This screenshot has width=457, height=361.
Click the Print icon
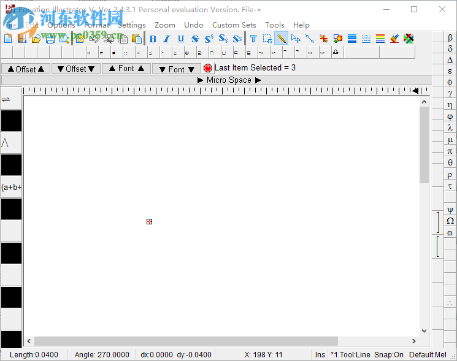pos(50,39)
